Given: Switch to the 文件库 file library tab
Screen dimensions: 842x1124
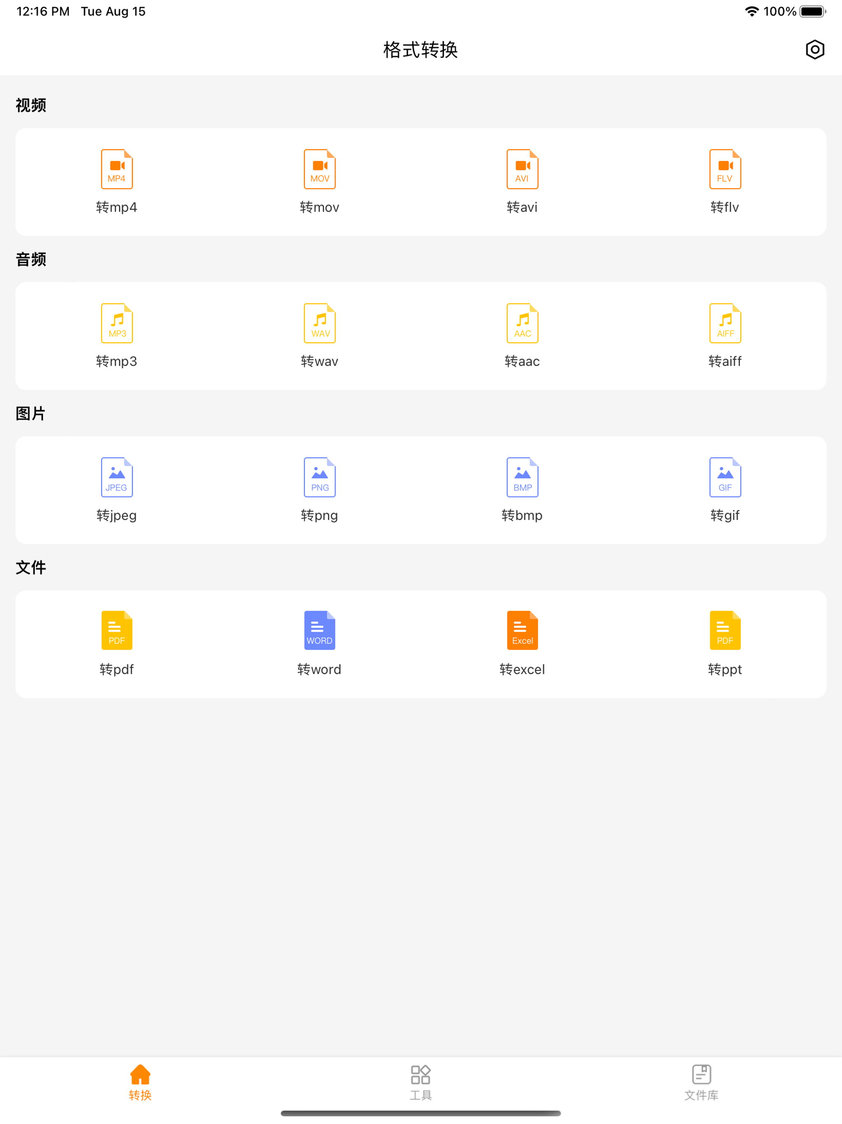Looking at the screenshot, I should pyautogui.click(x=701, y=1083).
